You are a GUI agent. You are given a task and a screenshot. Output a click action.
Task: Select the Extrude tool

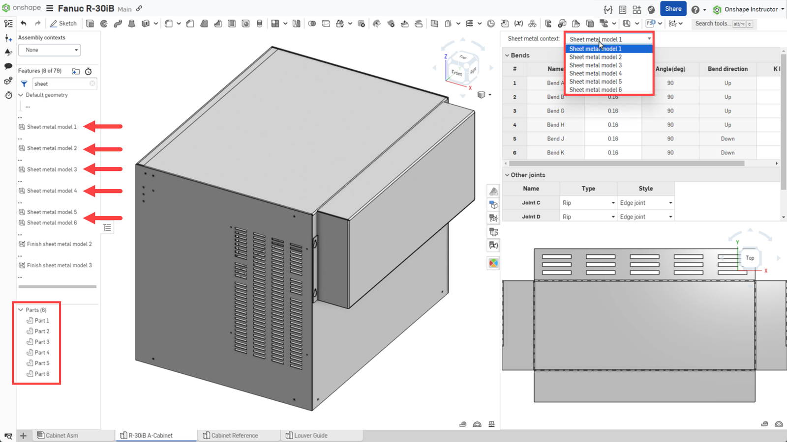(x=91, y=23)
